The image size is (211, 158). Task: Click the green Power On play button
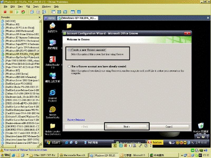pos(17,12)
